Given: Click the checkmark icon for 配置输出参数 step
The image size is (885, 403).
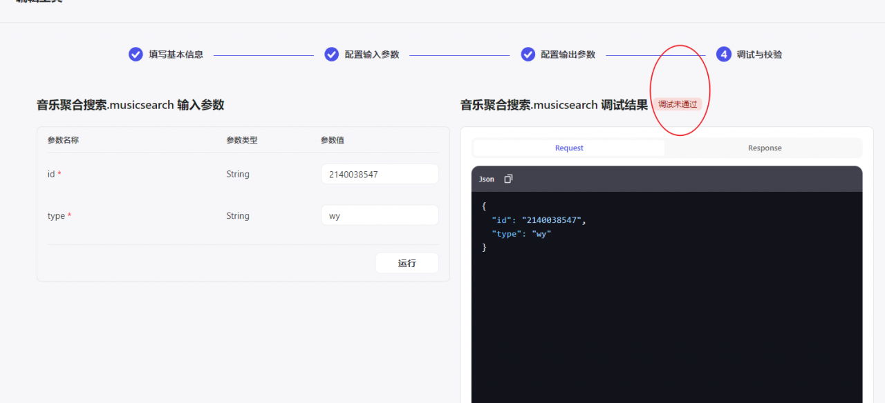Looking at the screenshot, I should coord(528,54).
